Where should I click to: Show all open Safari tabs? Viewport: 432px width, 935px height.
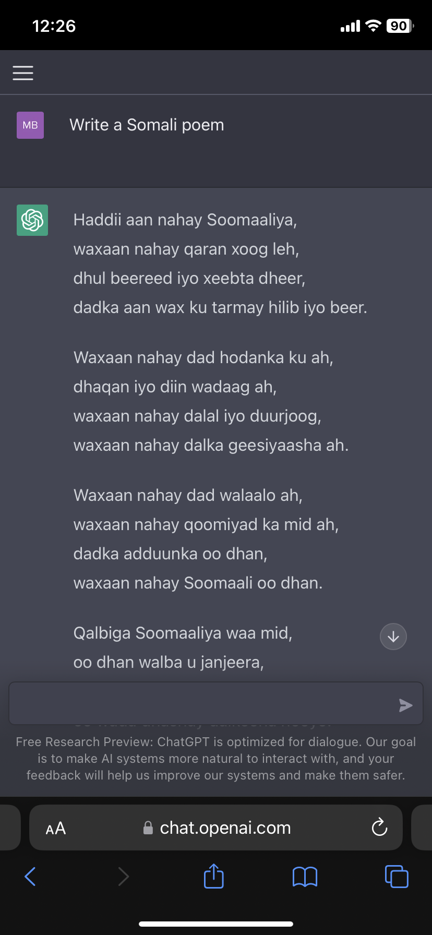[397, 876]
